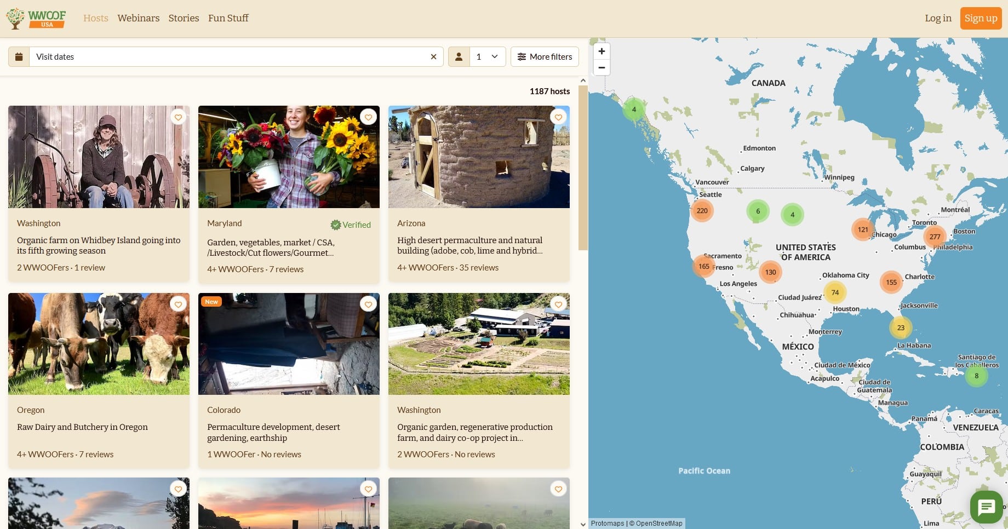This screenshot has width=1008, height=529.
Task: Click the Log in link
Action: point(938,18)
